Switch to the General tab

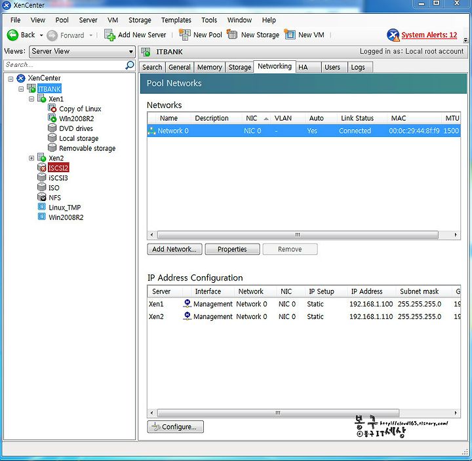point(180,67)
